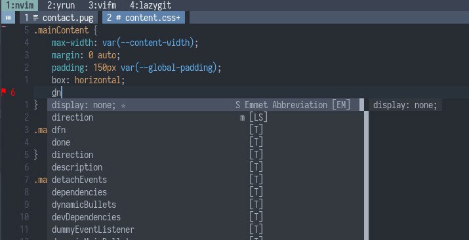469x240 pixels.
Task: Click the 'display: none;' preview window text
Action: [x=405, y=105]
